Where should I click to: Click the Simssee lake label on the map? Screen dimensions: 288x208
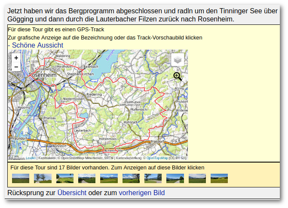[110, 54]
